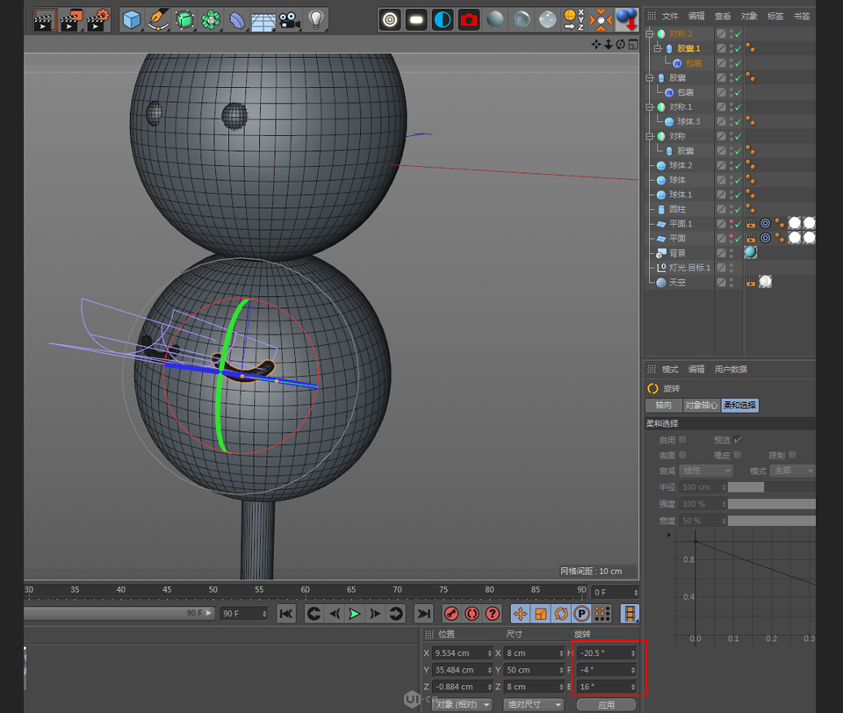Click the red keyframe record icon below timeline
The height and width of the screenshot is (713, 843).
451,614
